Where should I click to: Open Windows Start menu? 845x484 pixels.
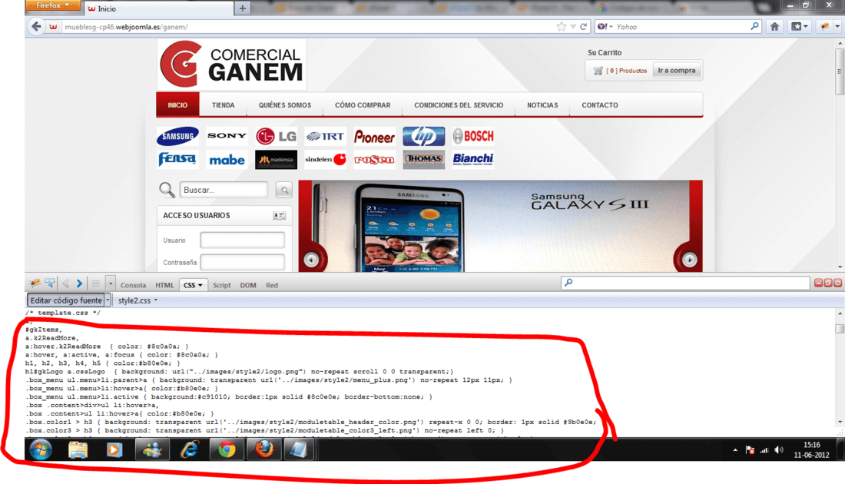(41, 449)
